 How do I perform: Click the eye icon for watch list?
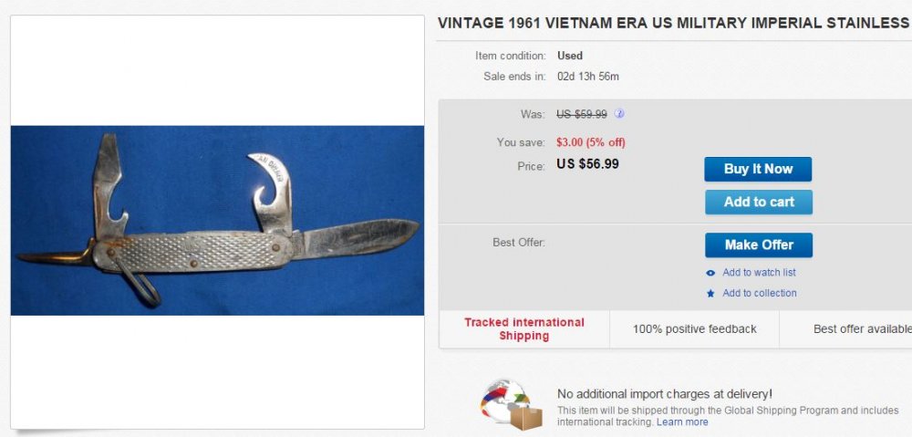click(x=710, y=273)
